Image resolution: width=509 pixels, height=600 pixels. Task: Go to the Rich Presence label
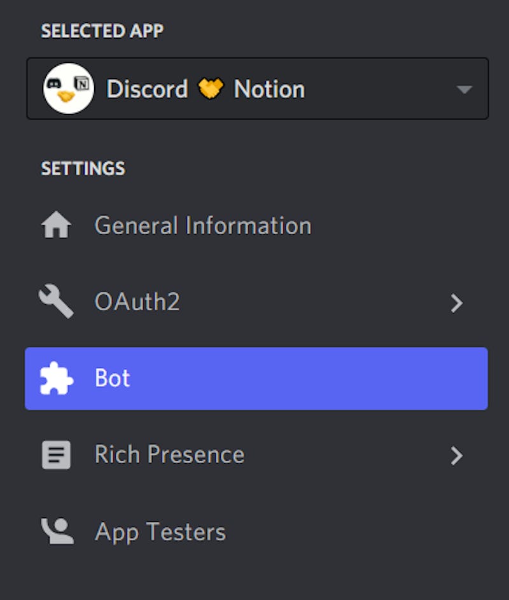[x=169, y=455]
